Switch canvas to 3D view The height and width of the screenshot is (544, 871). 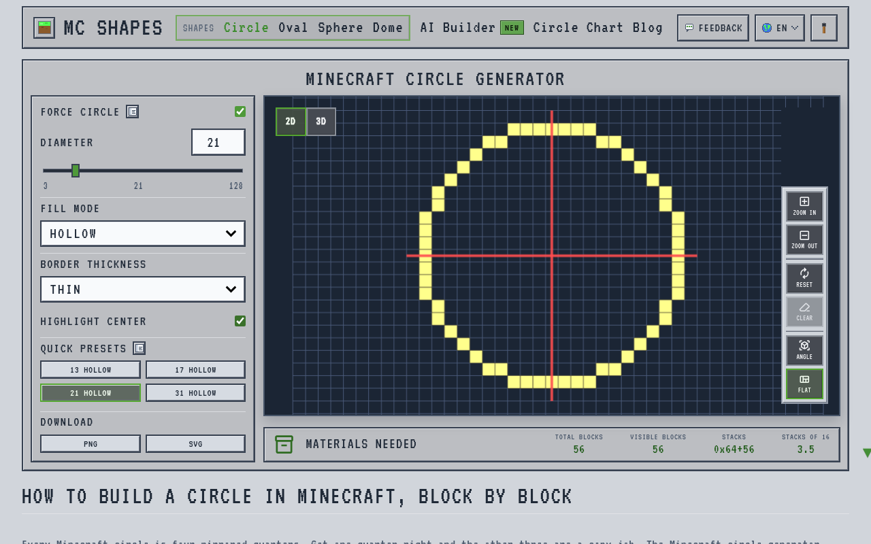(x=321, y=122)
